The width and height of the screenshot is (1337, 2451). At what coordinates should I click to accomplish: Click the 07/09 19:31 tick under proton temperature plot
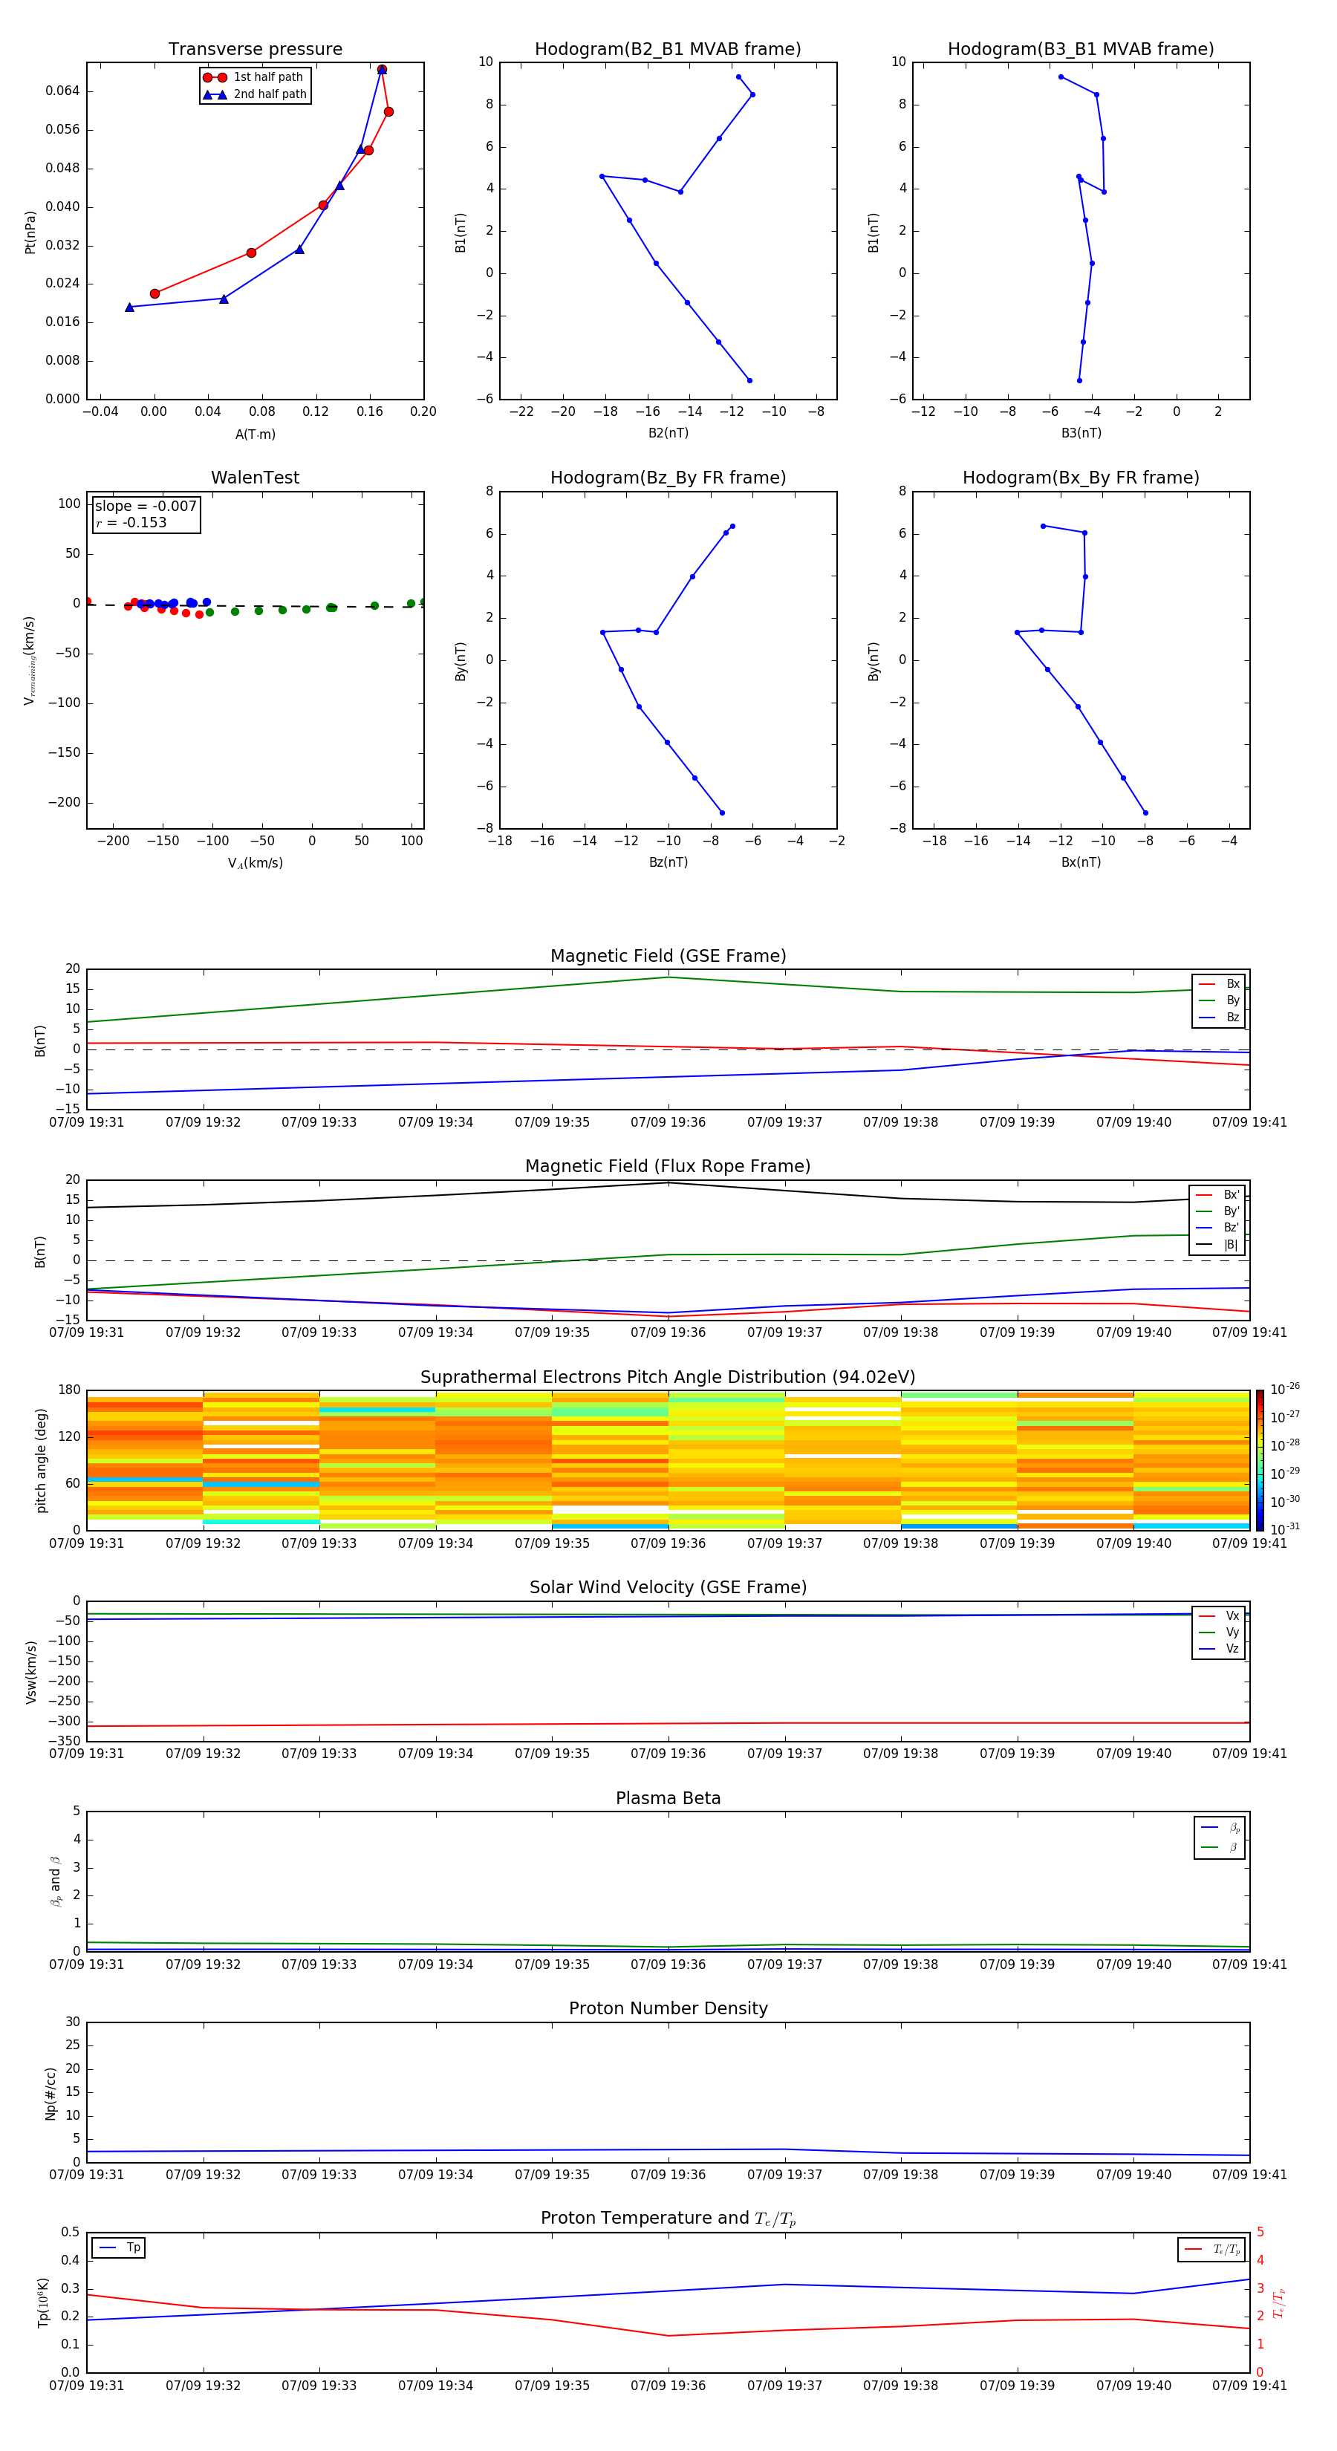[87, 2386]
